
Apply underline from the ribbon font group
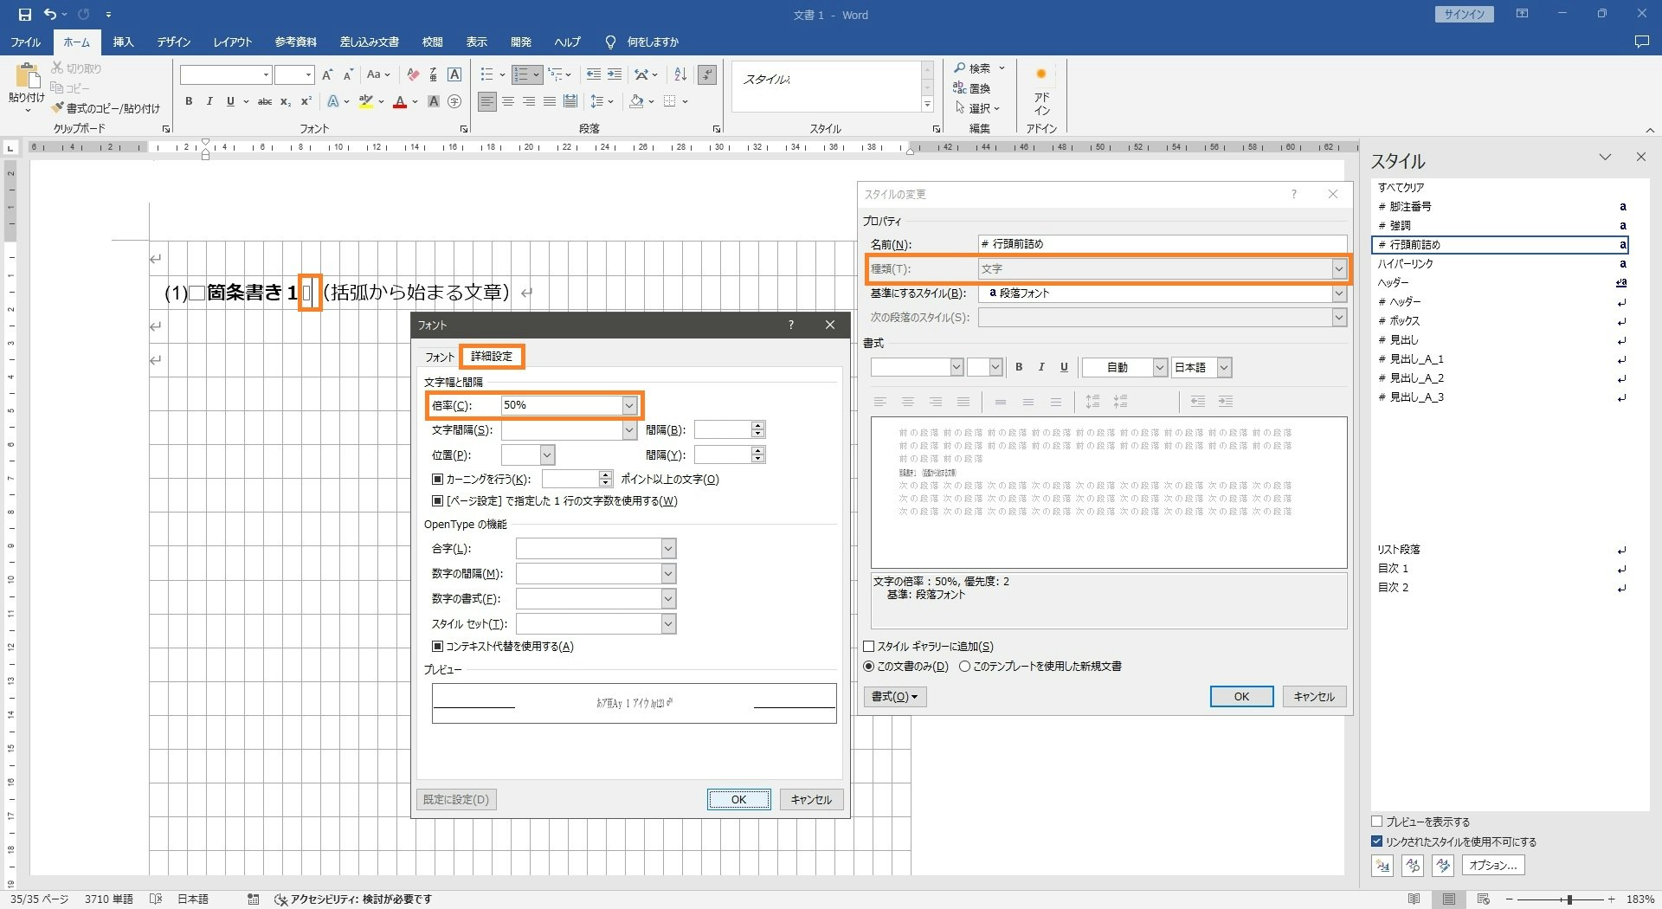coord(230,101)
